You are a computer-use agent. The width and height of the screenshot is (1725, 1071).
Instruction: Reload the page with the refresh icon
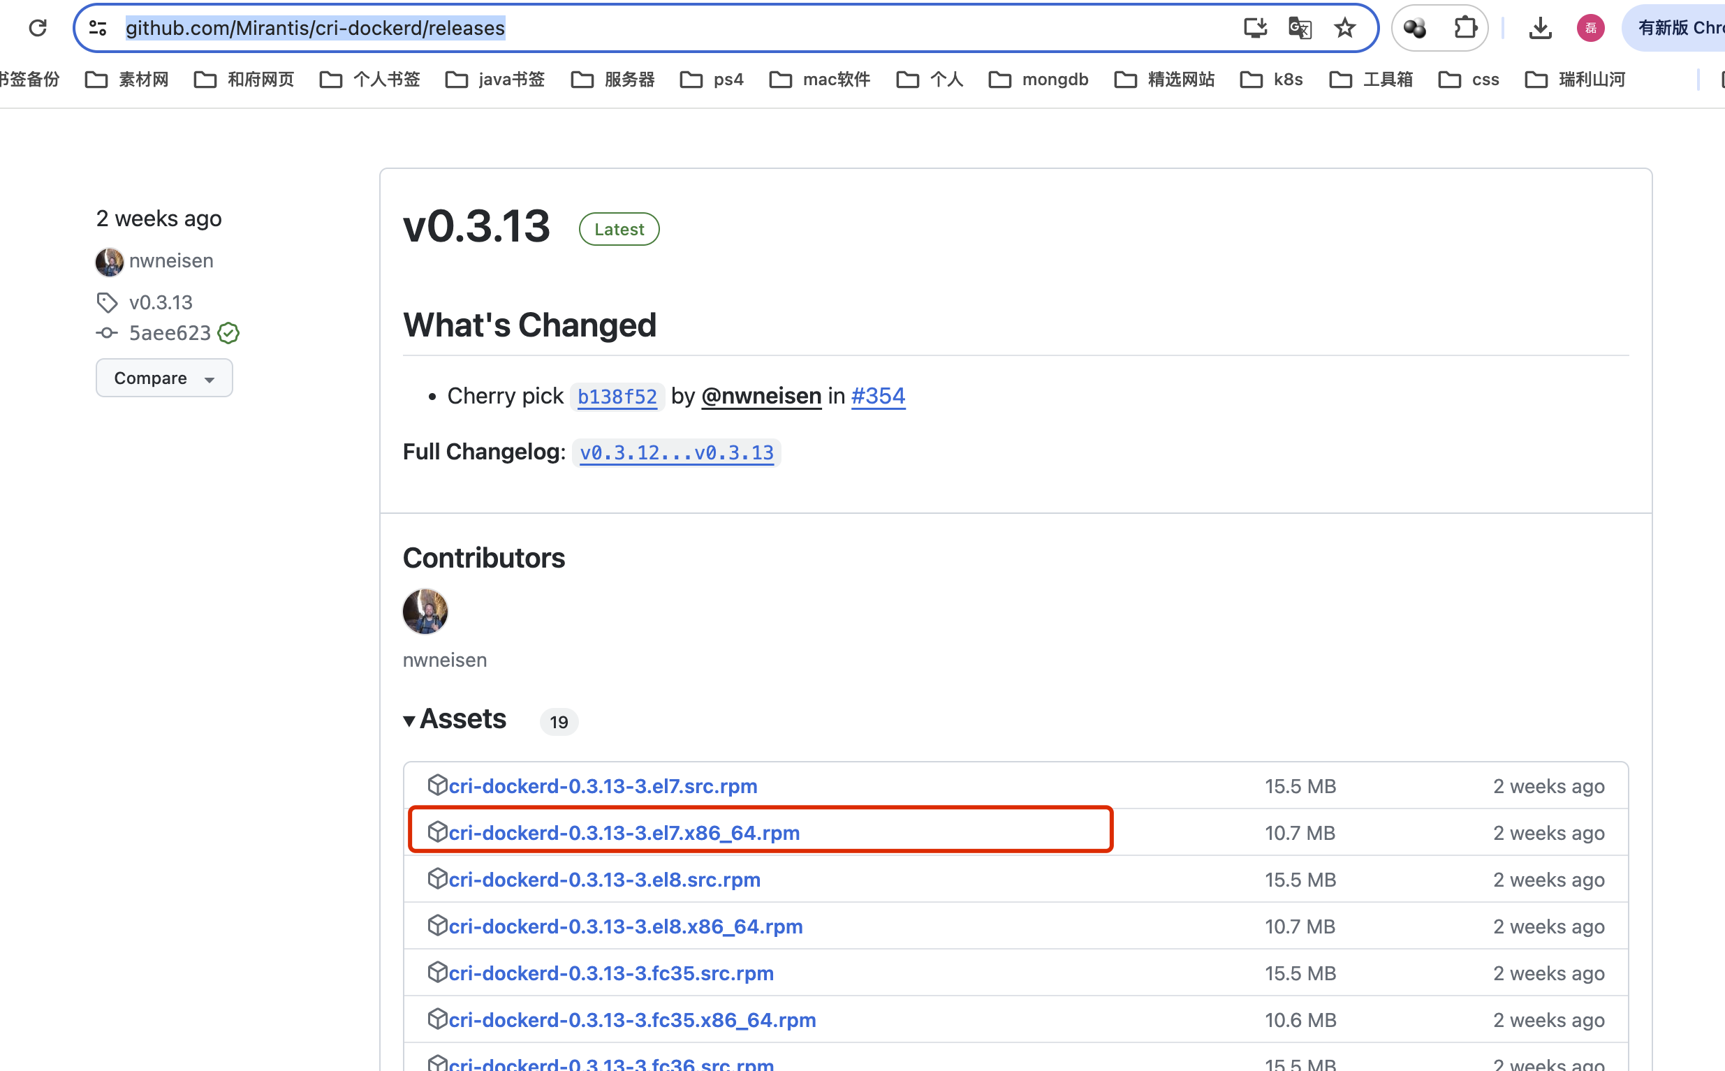(38, 28)
